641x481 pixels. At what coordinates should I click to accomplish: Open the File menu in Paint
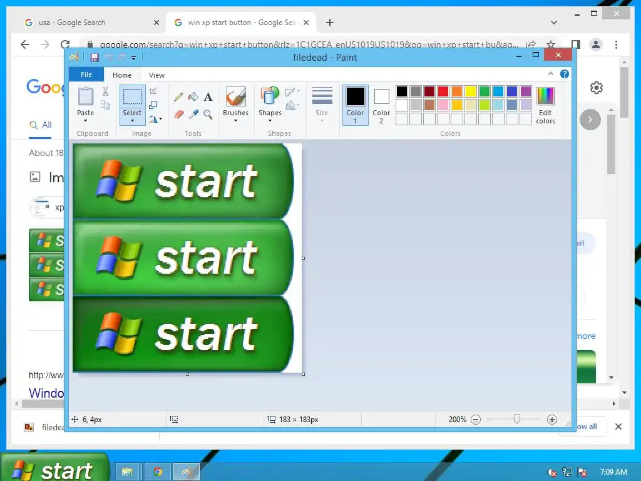pos(86,75)
